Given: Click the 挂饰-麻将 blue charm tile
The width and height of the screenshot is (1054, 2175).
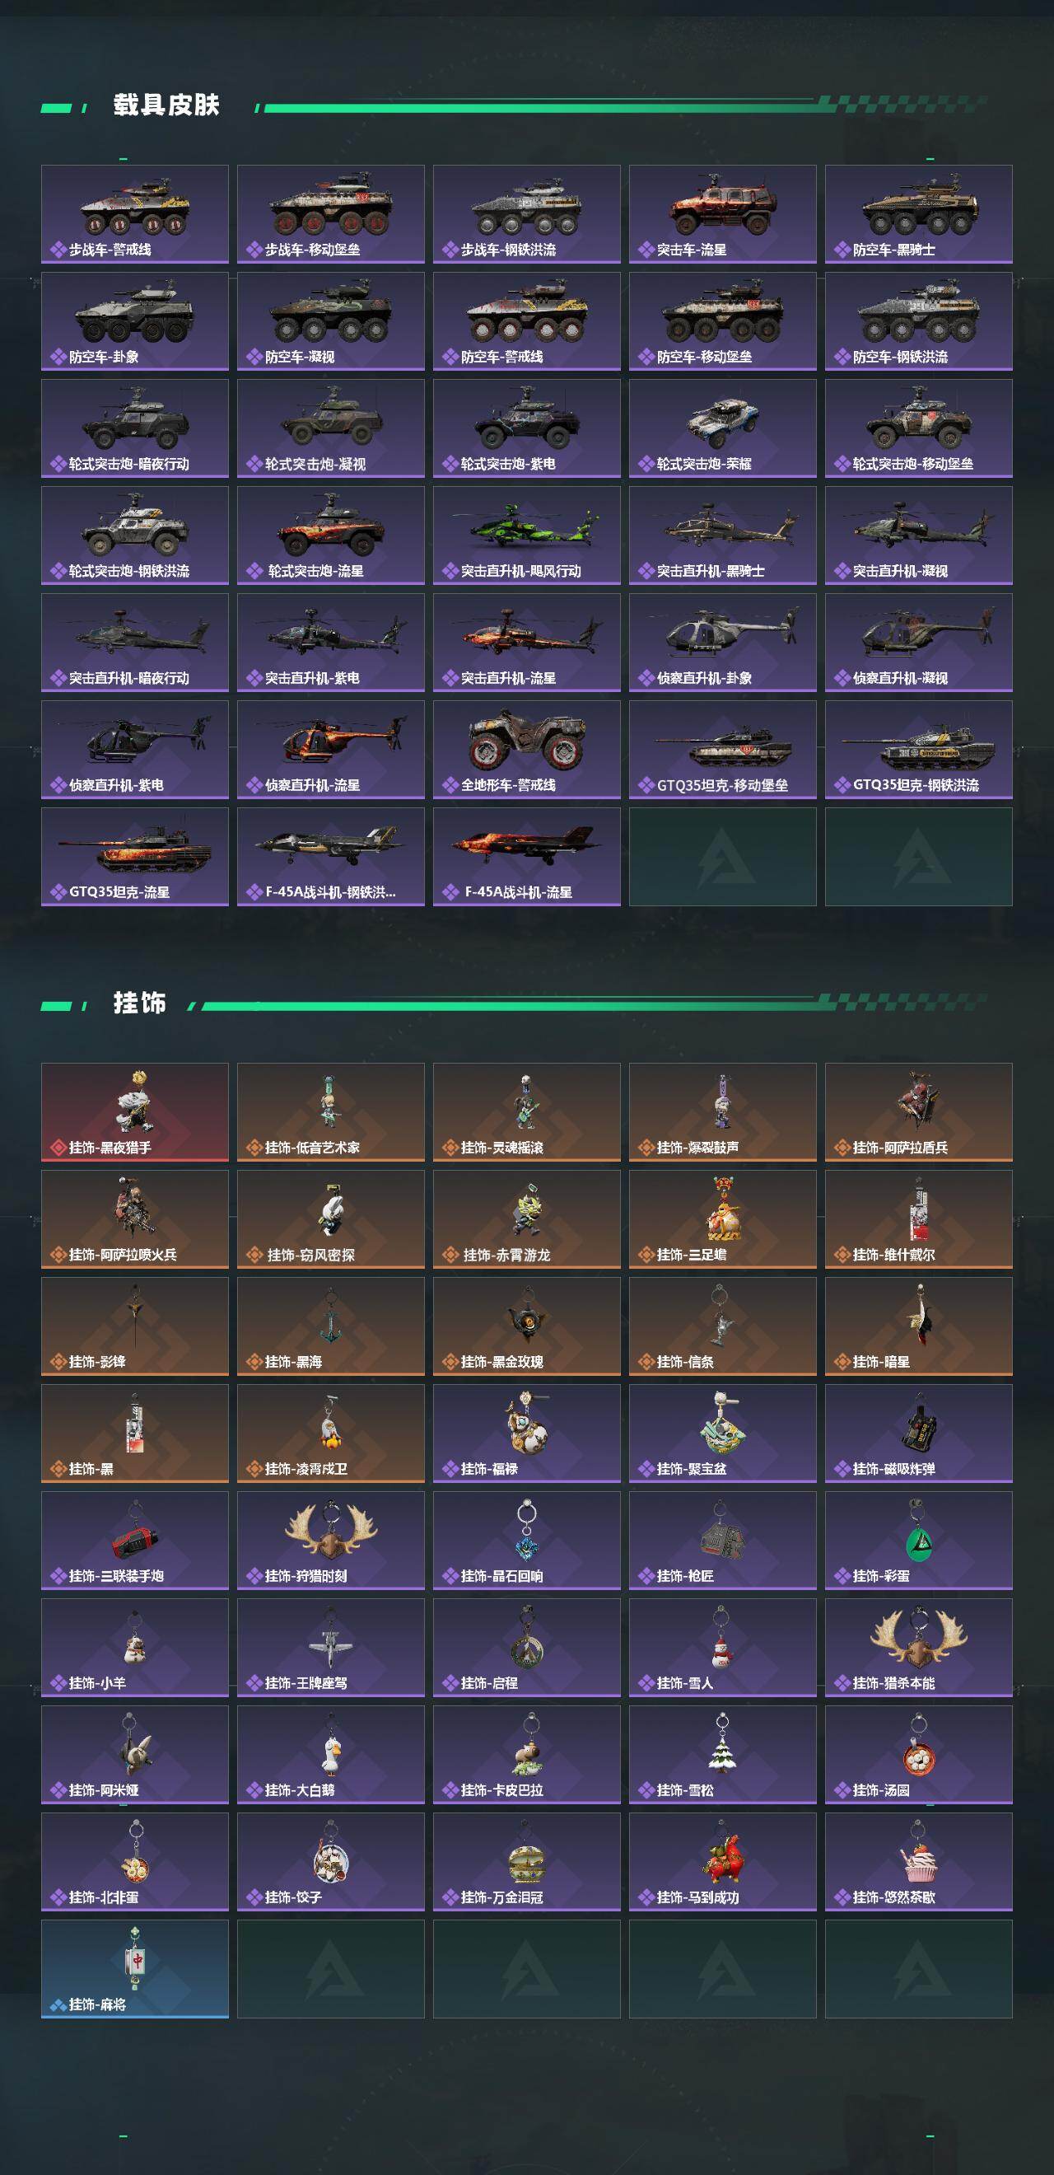Looking at the screenshot, I should (x=134, y=1970).
